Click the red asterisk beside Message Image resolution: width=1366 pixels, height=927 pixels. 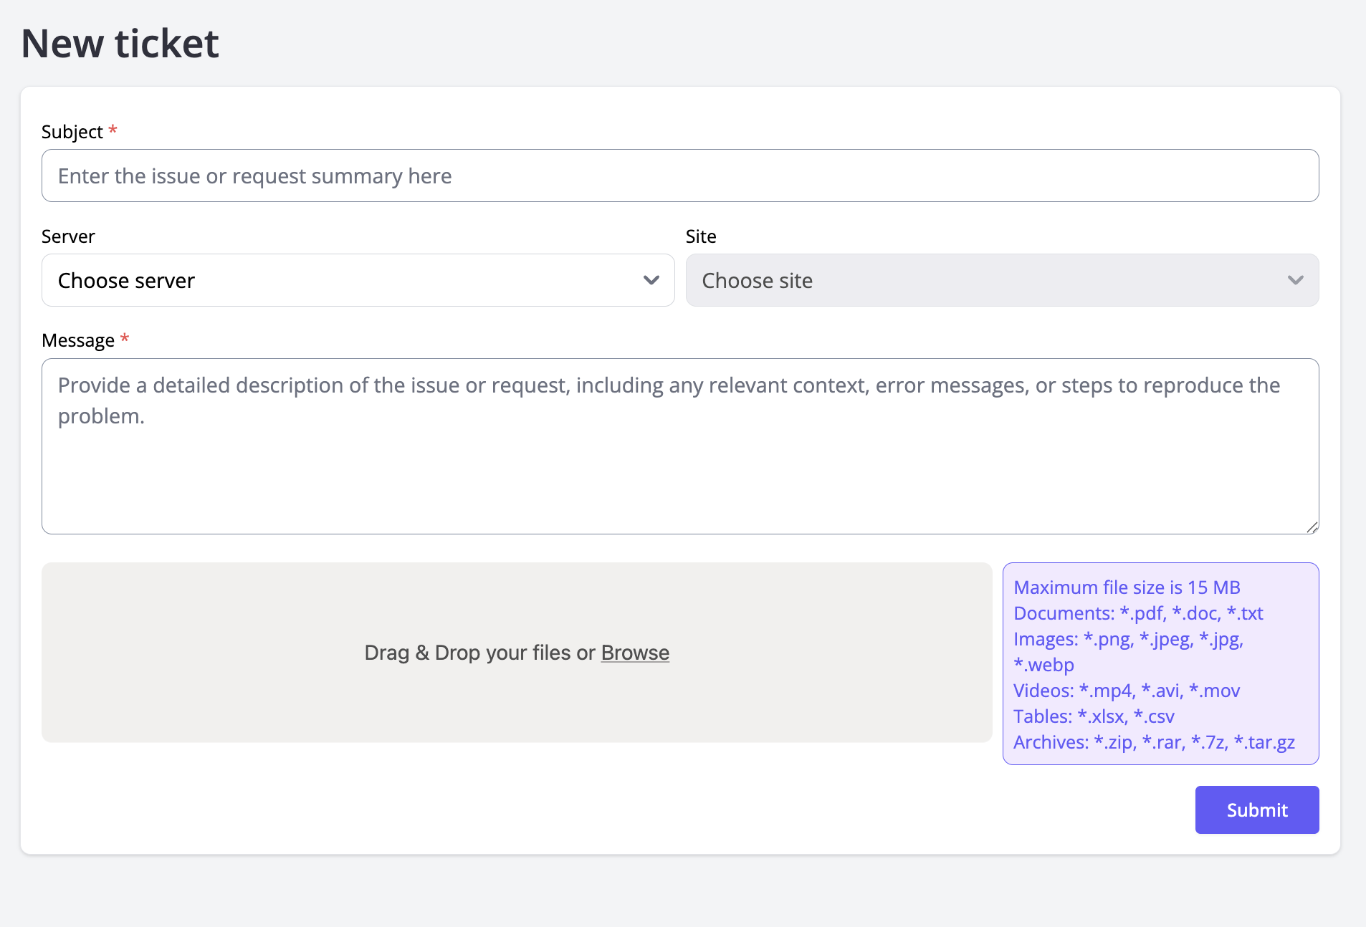click(124, 338)
